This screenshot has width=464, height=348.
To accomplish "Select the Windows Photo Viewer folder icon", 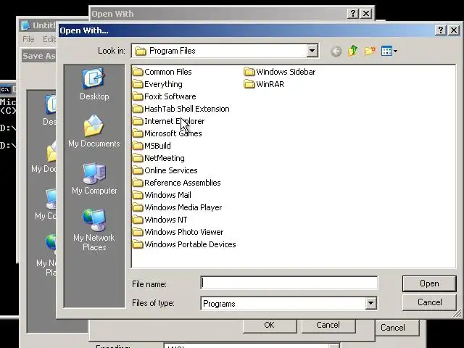I will (x=138, y=232).
